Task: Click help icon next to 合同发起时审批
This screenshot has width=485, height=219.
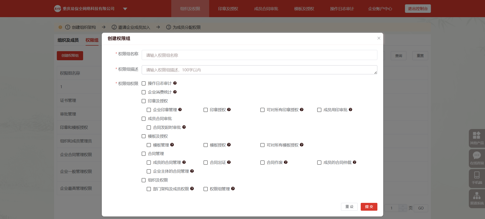Action: [x=184, y=127]
